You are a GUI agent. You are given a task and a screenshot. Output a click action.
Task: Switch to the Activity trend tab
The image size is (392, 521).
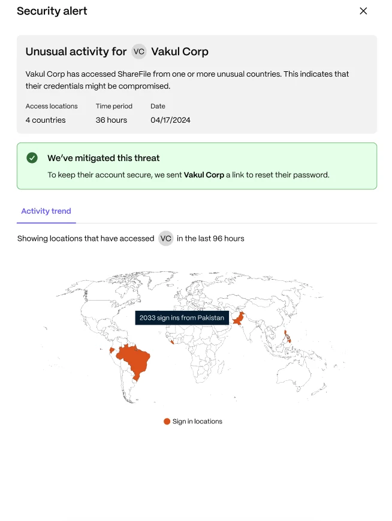[46, 211]
